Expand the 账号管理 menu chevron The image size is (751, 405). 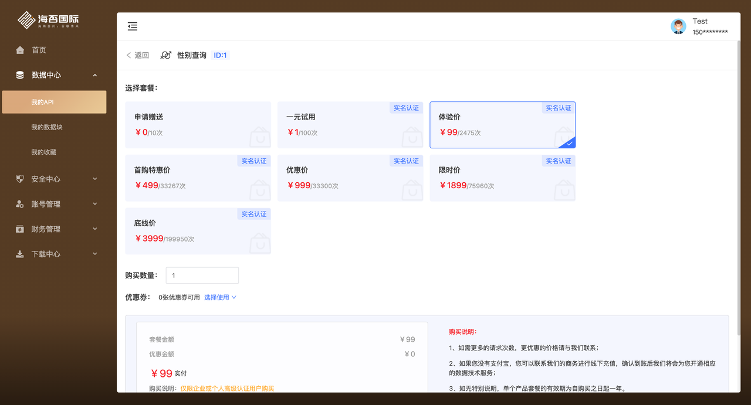click(x=95, y=204)
